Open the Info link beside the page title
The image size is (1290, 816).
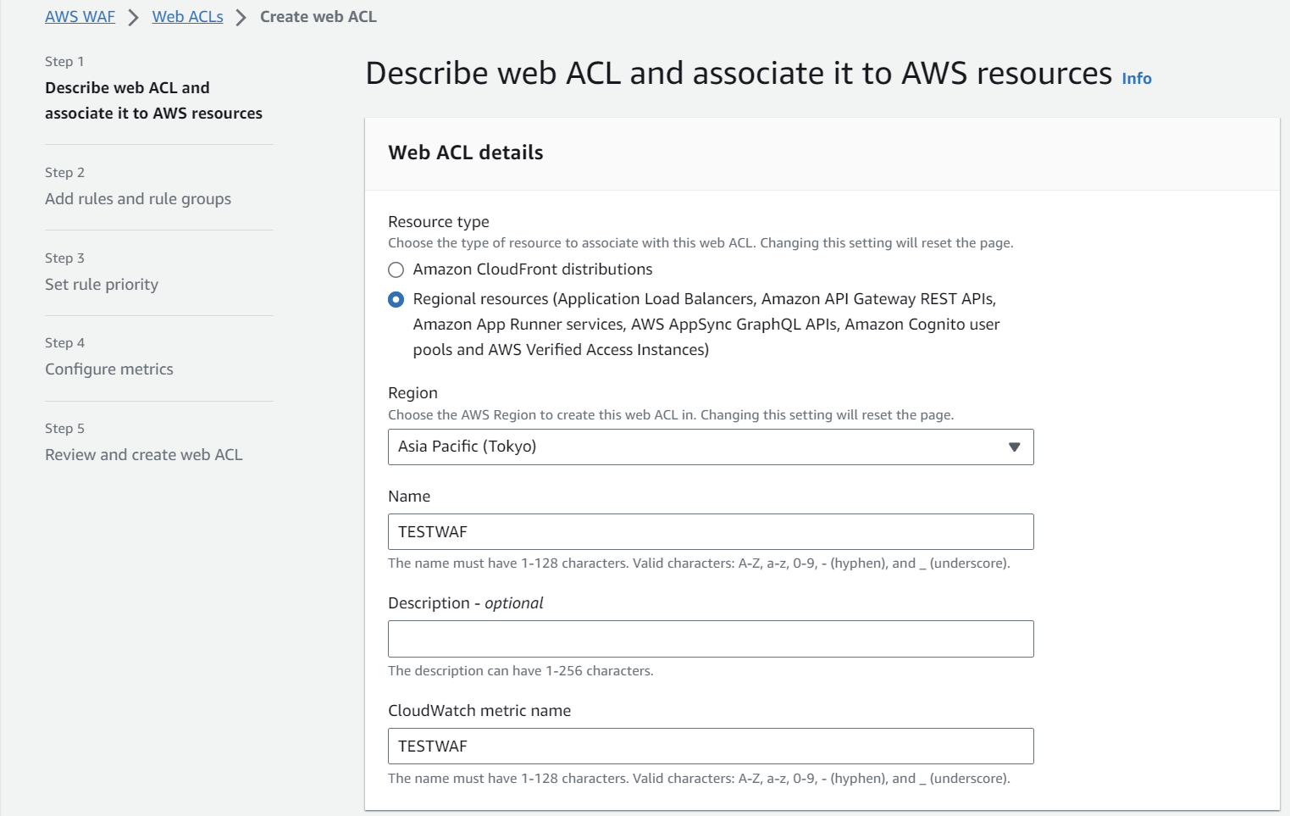click(x=1136, y=78)
